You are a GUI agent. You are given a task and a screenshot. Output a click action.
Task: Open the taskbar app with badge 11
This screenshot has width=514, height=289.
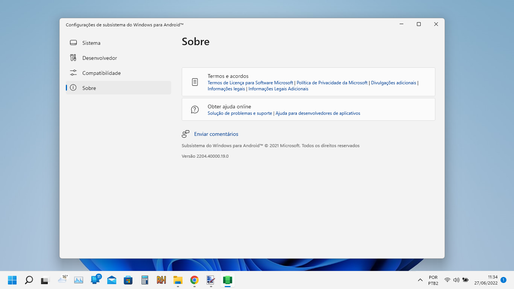[x=96, y=280]
